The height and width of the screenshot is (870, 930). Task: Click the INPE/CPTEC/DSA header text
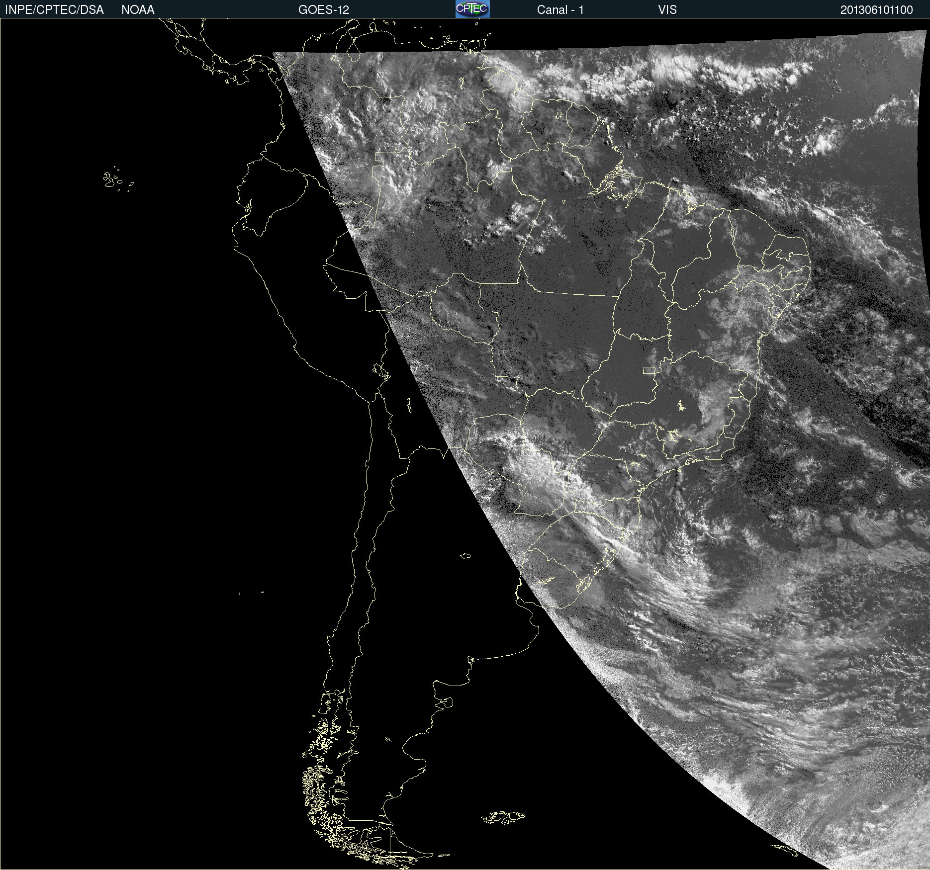tap(54, 10)
